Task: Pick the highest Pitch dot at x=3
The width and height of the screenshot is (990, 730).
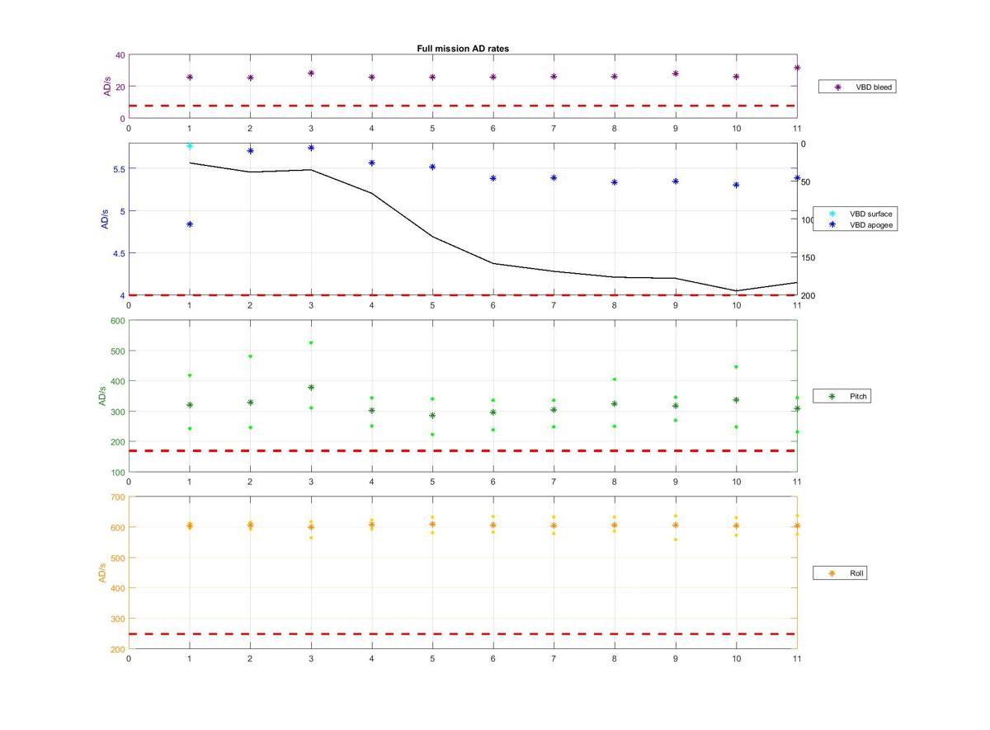Action: pos(311,343)
